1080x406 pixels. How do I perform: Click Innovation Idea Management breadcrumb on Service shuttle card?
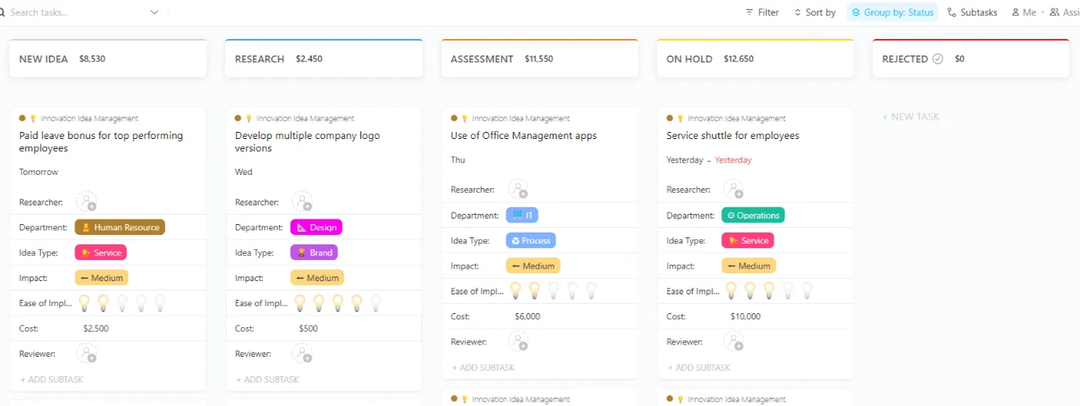736,119
